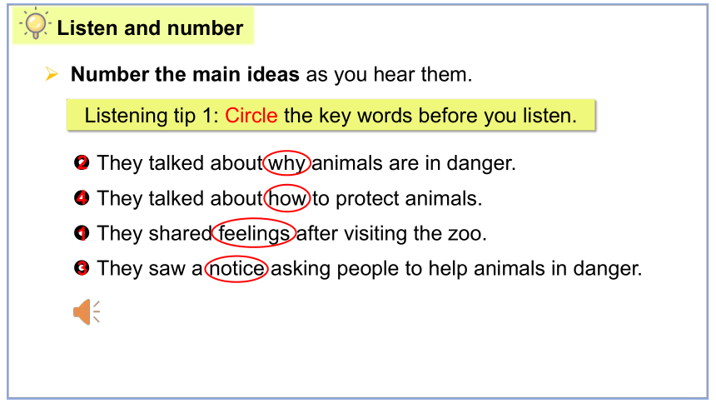
Task: Select number 2 badge beside 'why' sentence
Action: [82, 162]
